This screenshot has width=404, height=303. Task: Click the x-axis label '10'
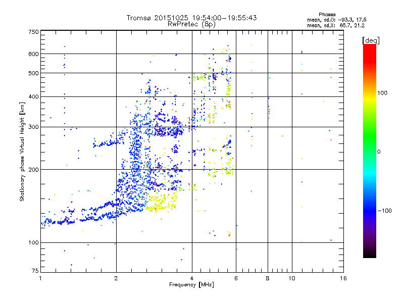pyautogui.click(x=292, y=278)
